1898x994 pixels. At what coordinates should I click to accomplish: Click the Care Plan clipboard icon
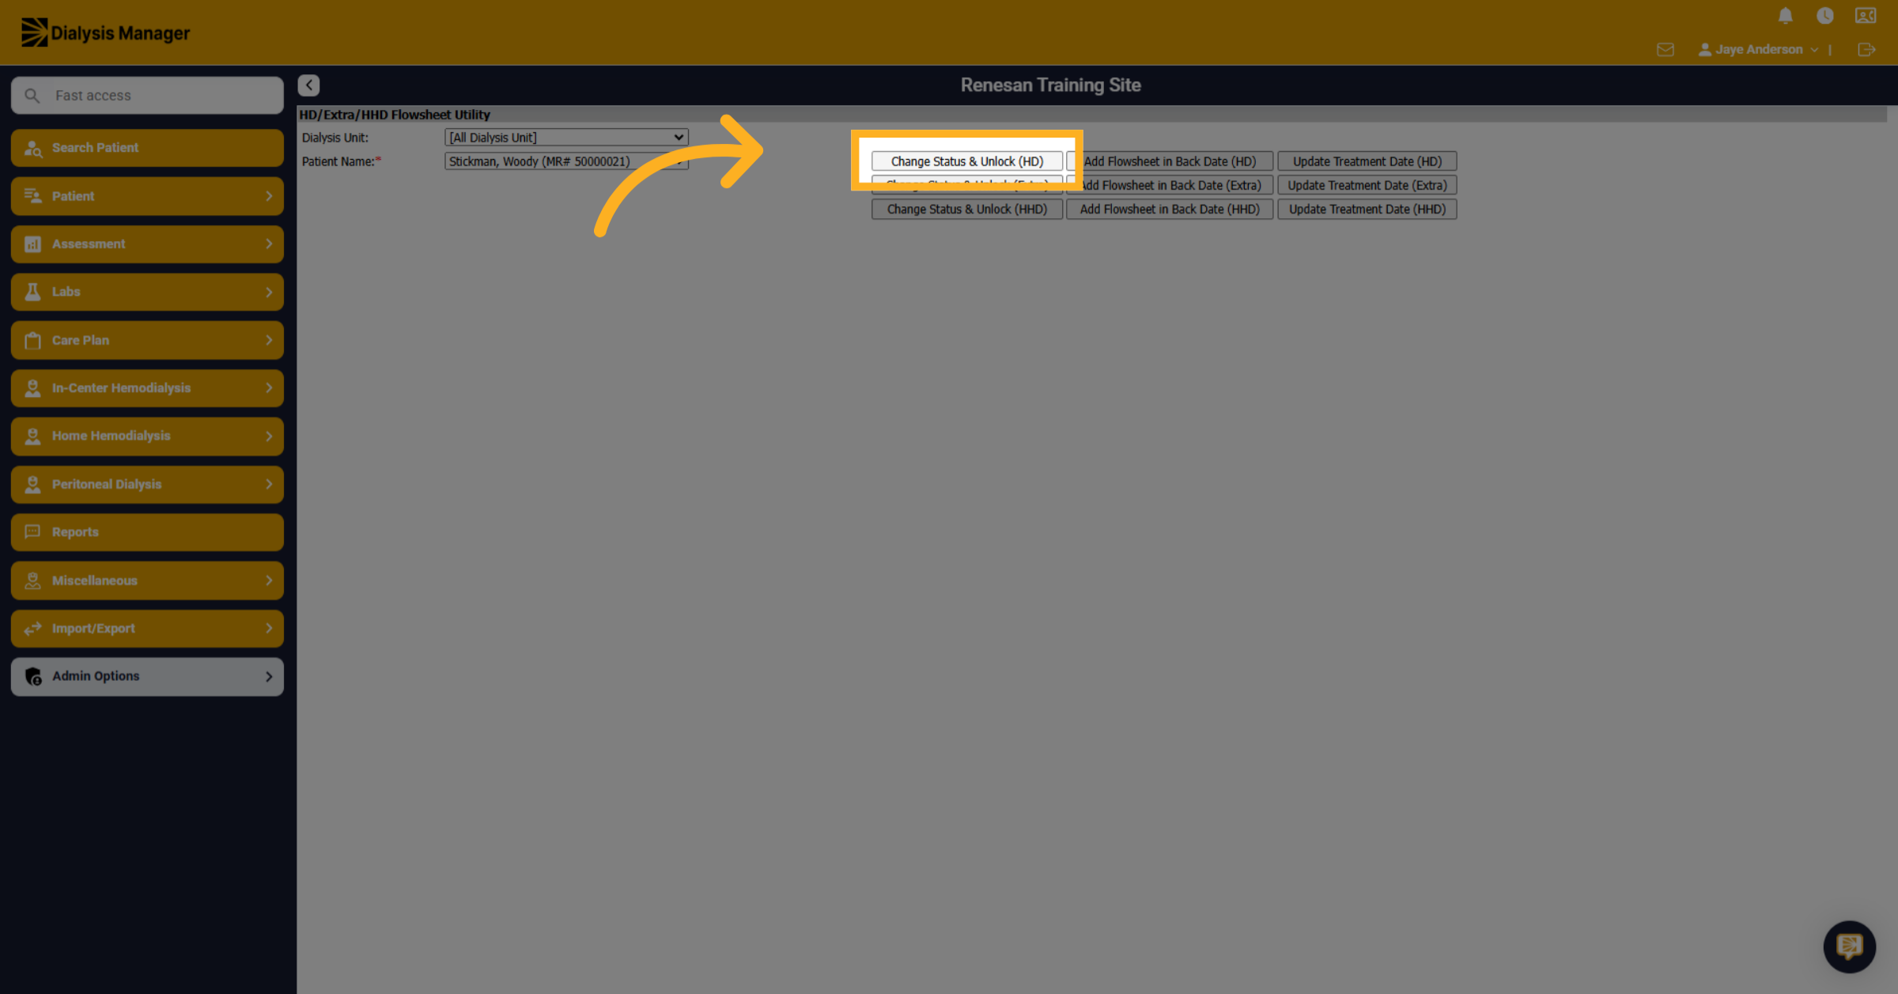32,340
